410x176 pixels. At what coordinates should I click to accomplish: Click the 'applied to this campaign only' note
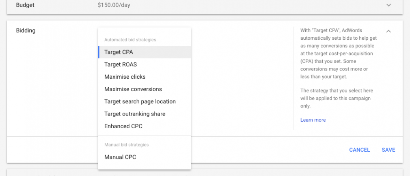(337, 99)
